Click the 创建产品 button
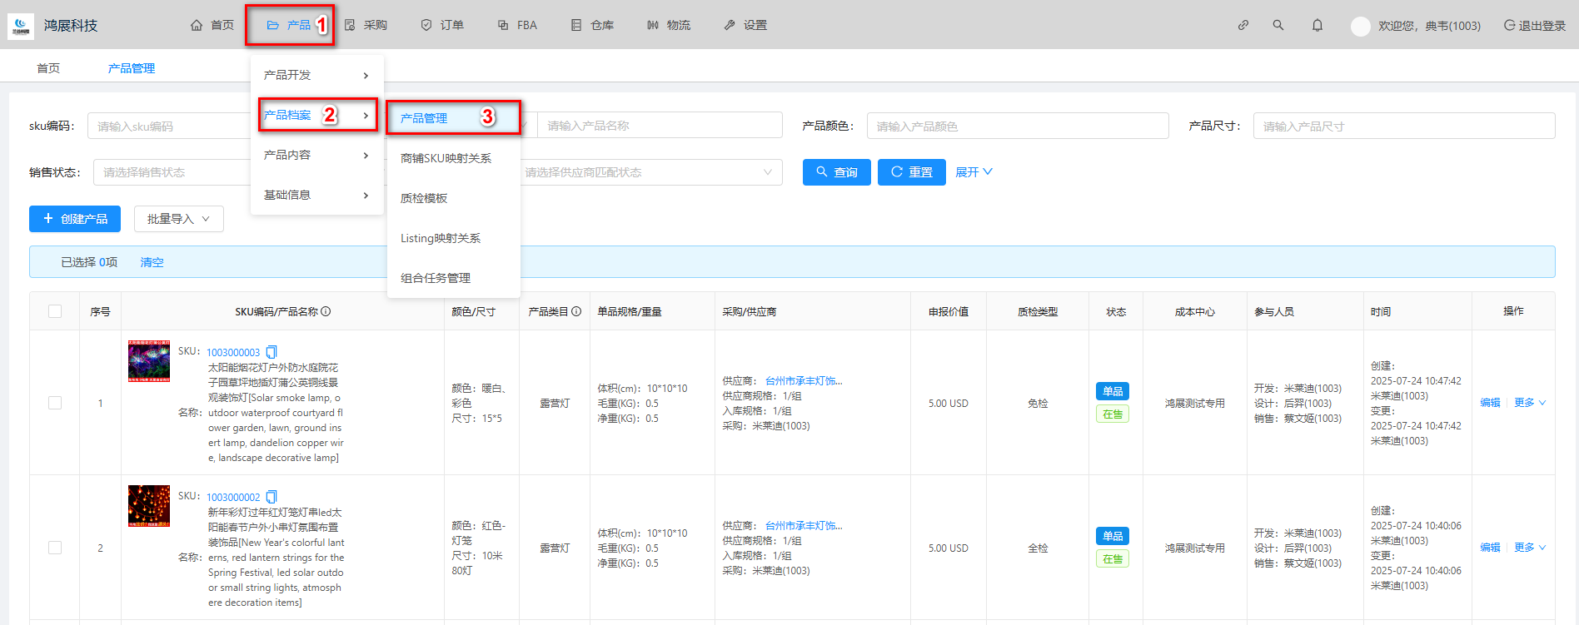The height and width of the screenshot is (625, 1579). pos(75,219)
